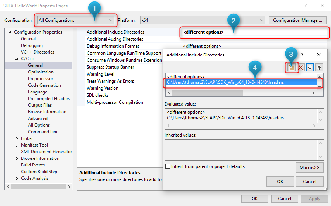Select Preprocessor under C/C++
Image resolution: width=331 pixels, height=206 pixels.
tap(41, 79)
